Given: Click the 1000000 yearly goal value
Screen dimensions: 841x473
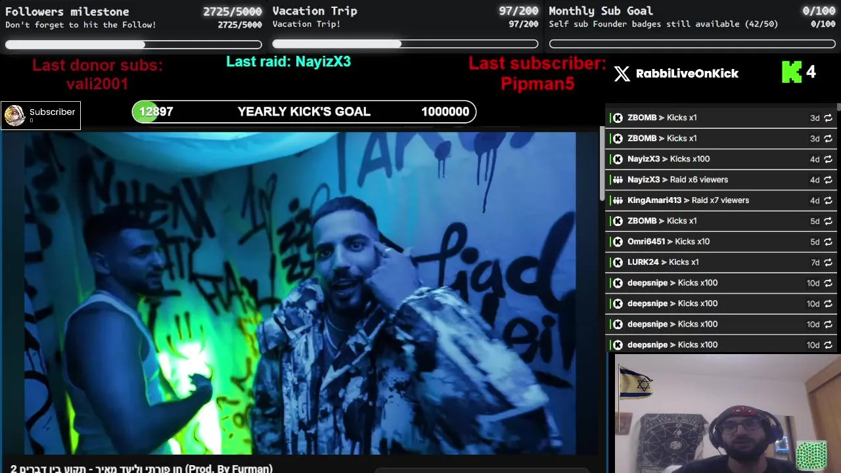Looking at the screenshot, I should click(x=445, y=112).
